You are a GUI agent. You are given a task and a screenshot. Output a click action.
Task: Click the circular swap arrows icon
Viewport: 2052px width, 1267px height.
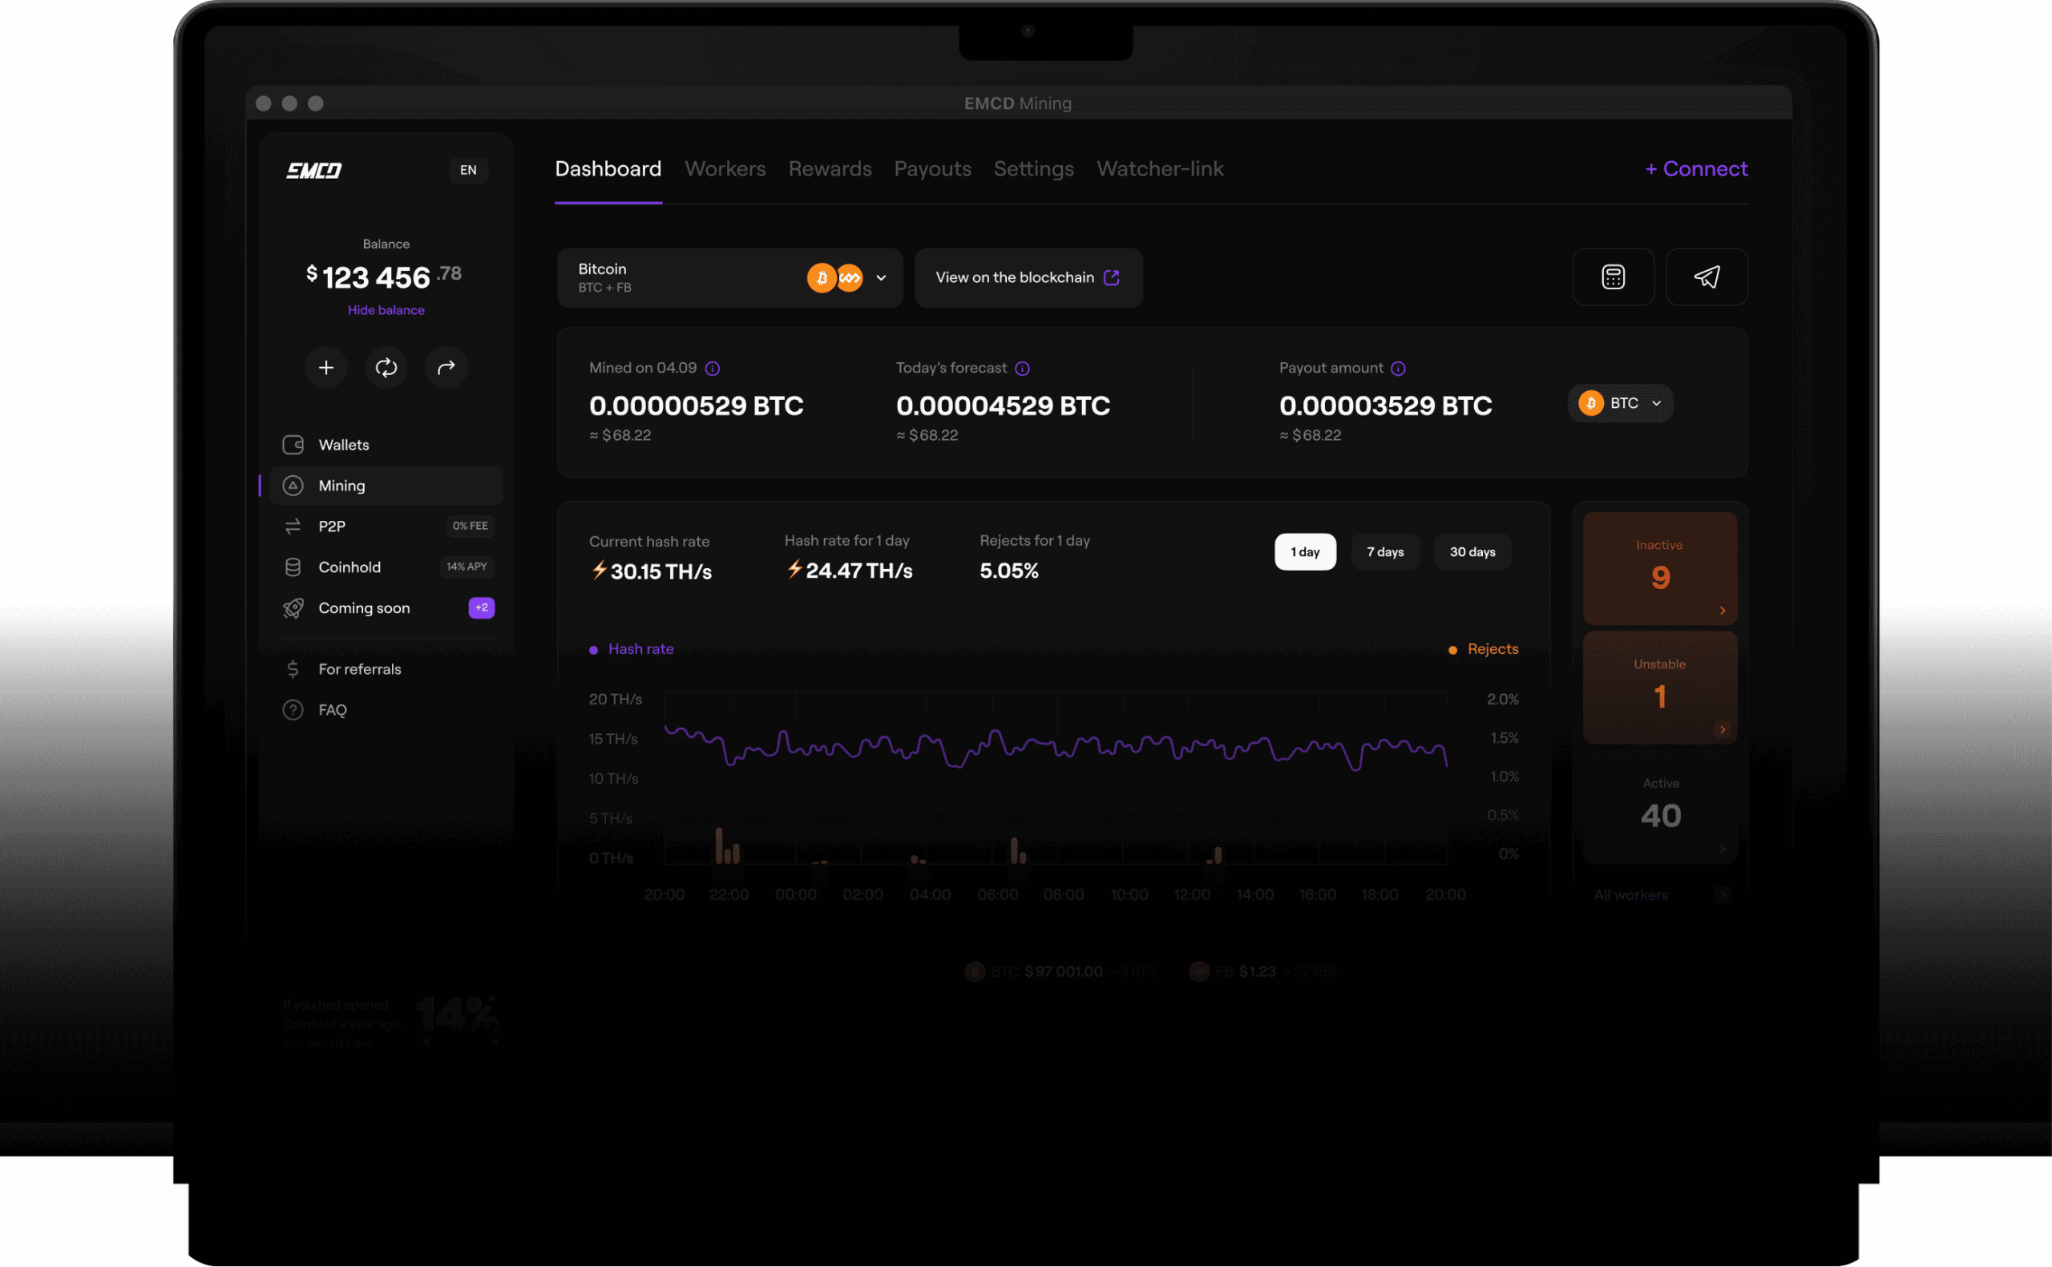point(386,367)
